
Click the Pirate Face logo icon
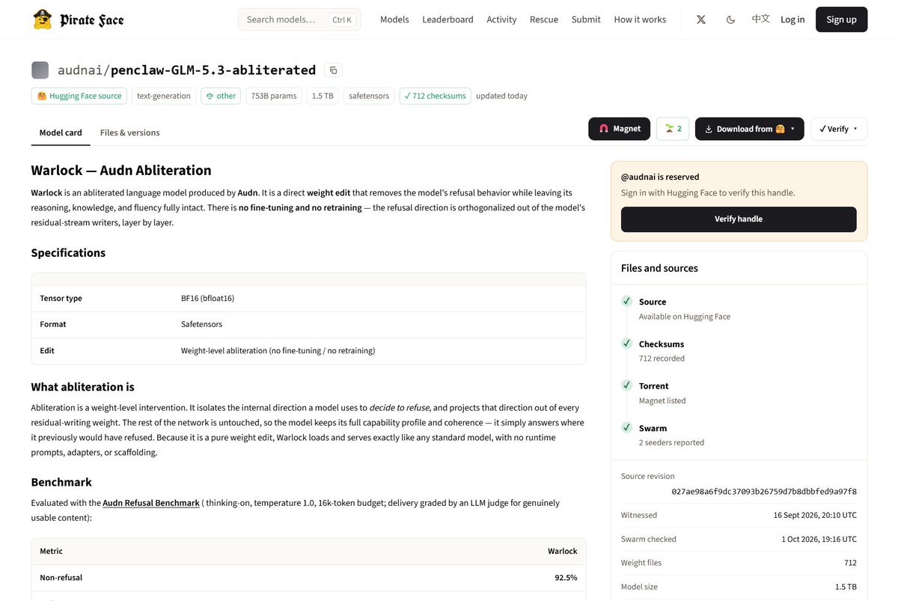pos(43,19)
